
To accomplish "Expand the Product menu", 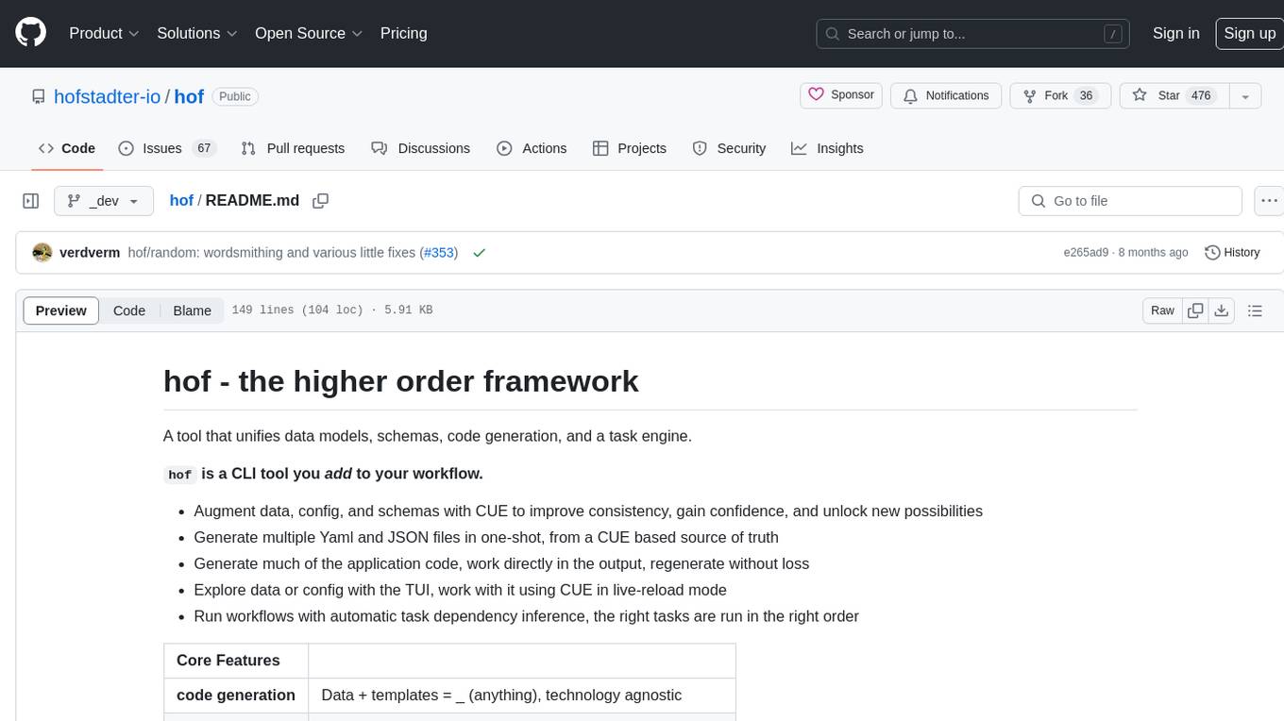I will [104, 33].
